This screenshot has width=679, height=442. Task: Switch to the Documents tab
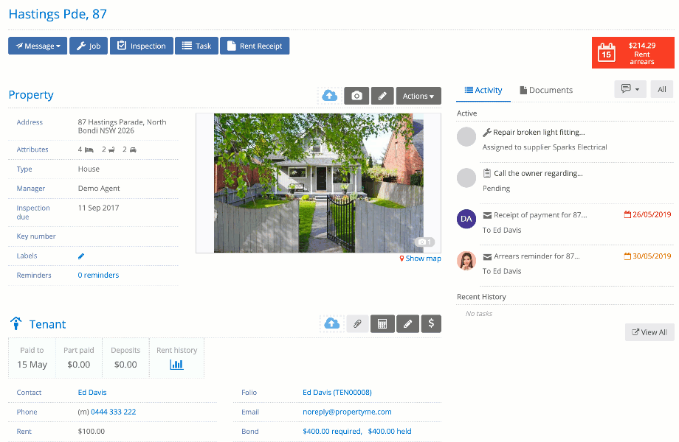[x=546, y=90]
